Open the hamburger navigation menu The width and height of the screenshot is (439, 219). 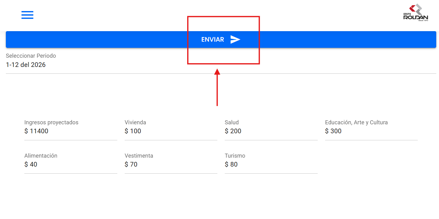tap(27, 15)
